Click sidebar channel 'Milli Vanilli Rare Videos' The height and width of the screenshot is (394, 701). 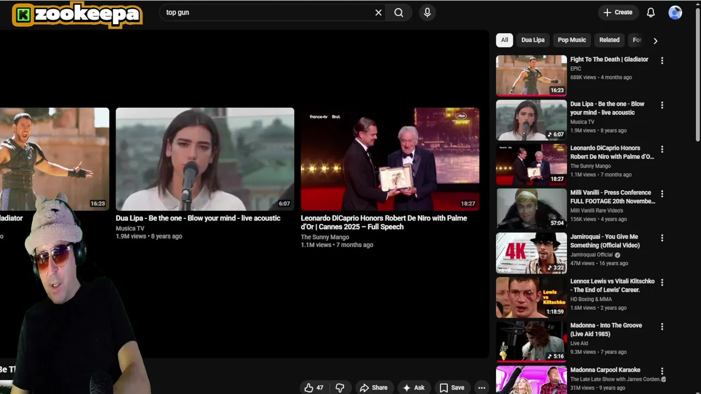(596, 210)
